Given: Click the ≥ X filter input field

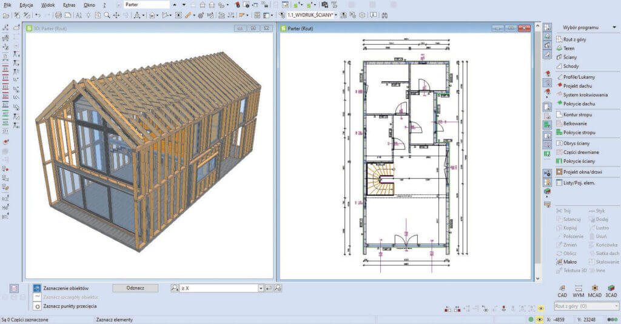Looking at the screenshot, I should coord(219,288).
